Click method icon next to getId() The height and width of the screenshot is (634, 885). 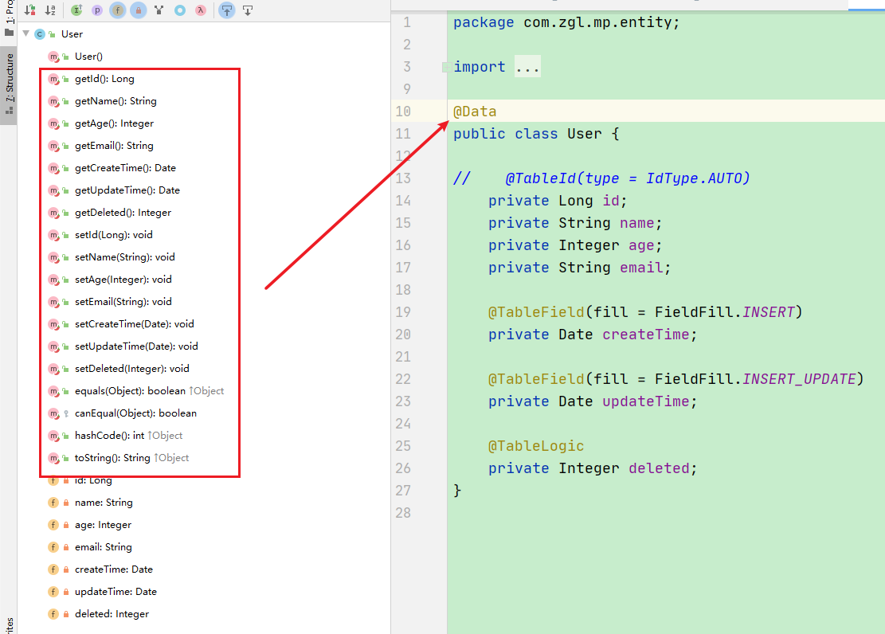tap(53, 79)
